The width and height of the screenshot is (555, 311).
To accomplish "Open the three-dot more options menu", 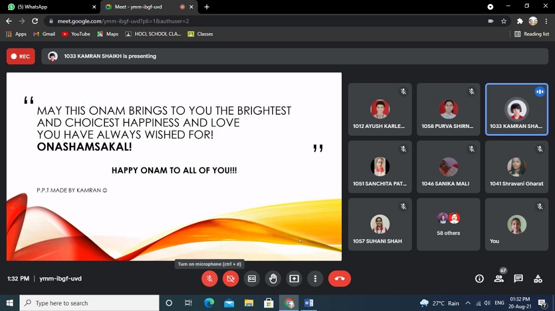I will 315,278.
